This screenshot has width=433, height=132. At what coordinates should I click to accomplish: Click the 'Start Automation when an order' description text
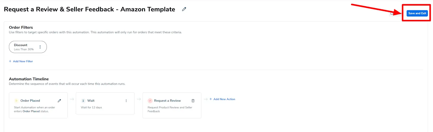point(34,107)
